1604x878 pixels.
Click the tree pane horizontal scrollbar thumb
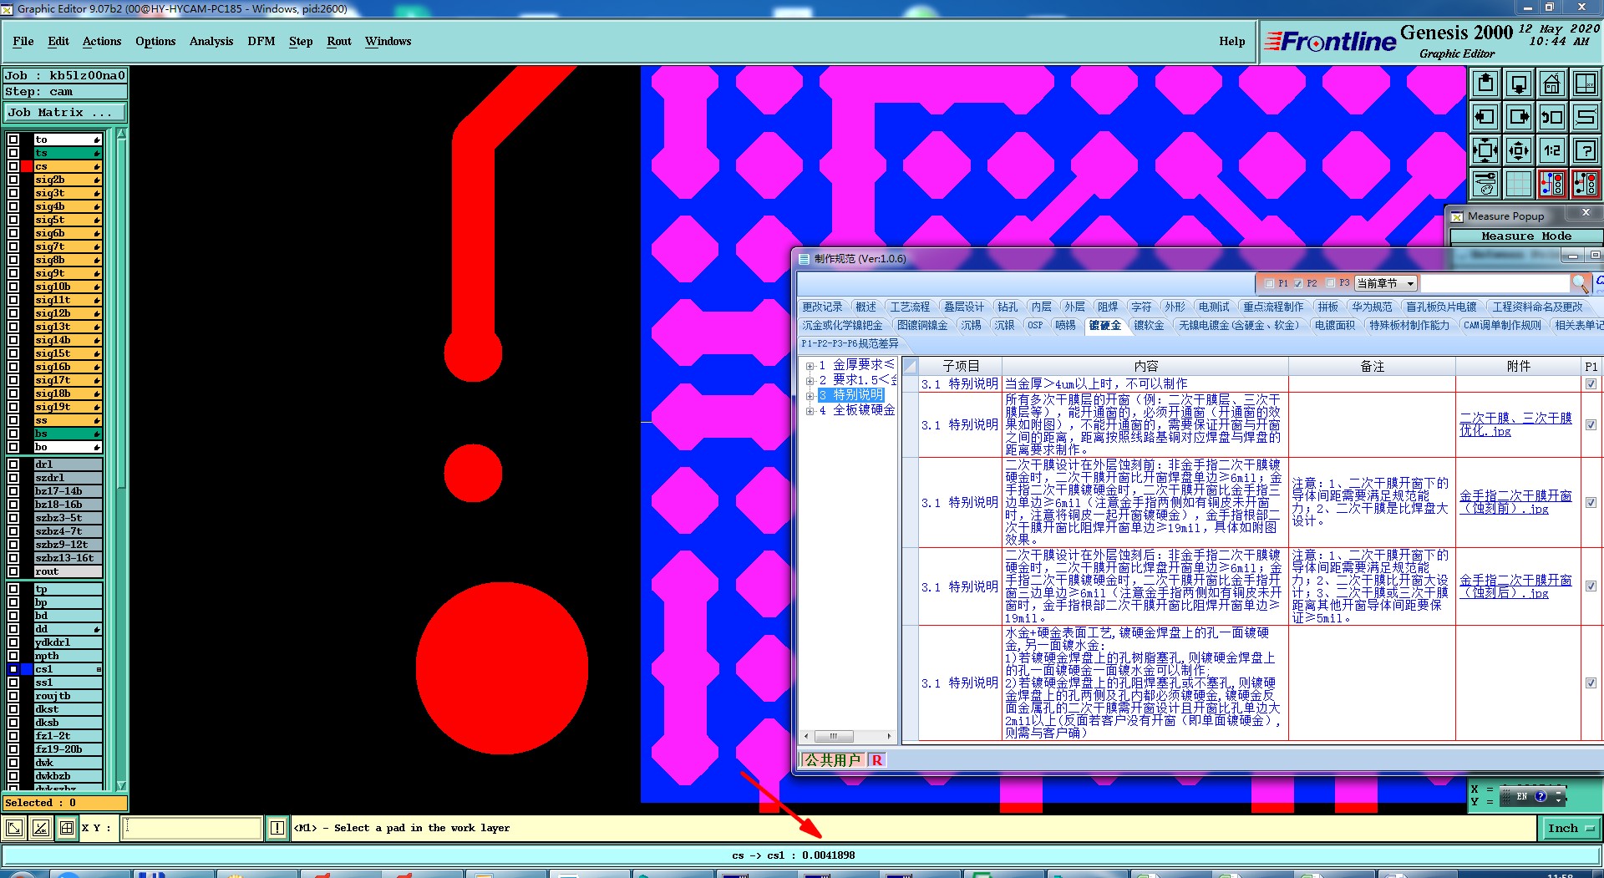833,736
